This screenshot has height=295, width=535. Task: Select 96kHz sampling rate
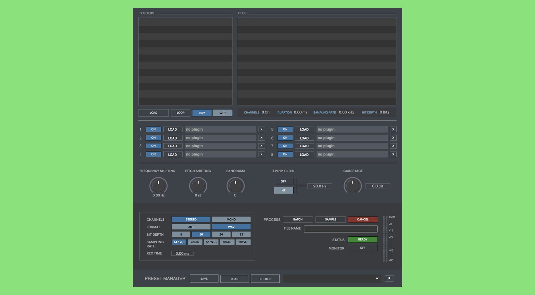(x=227, y=242)
